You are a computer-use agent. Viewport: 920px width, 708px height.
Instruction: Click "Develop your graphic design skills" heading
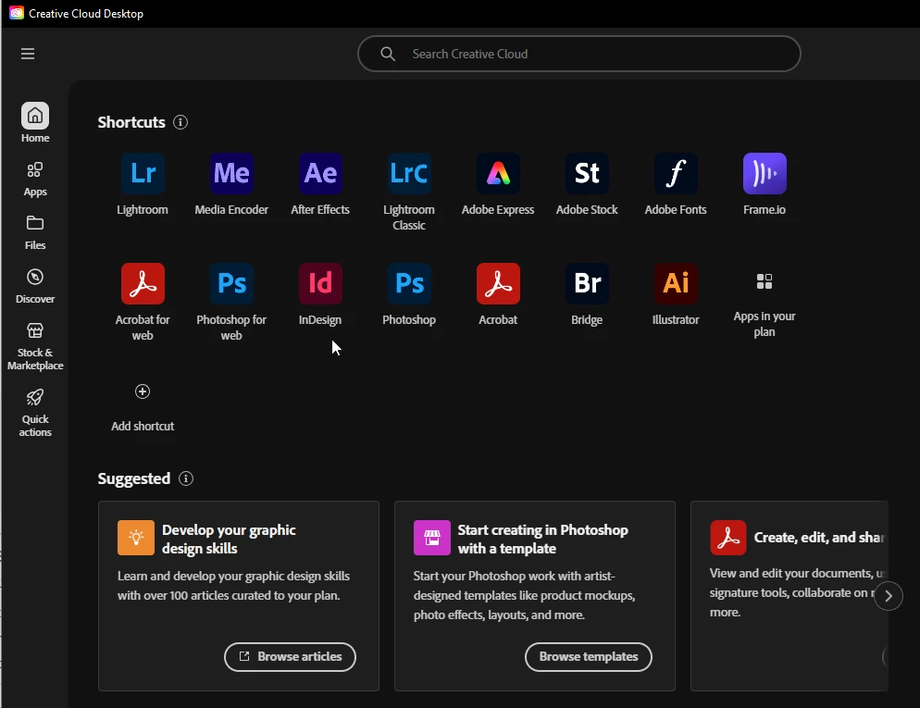point(229,539)
